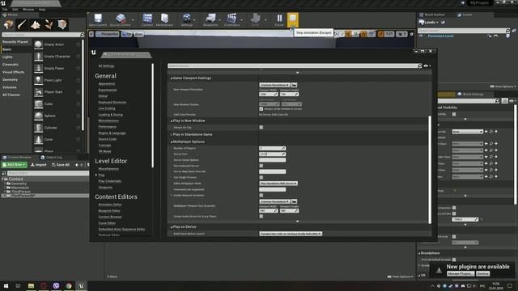
Task: Open the Edit menu
Action: click(15, 10)
